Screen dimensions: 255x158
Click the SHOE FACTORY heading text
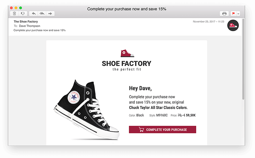coord(126,64)
